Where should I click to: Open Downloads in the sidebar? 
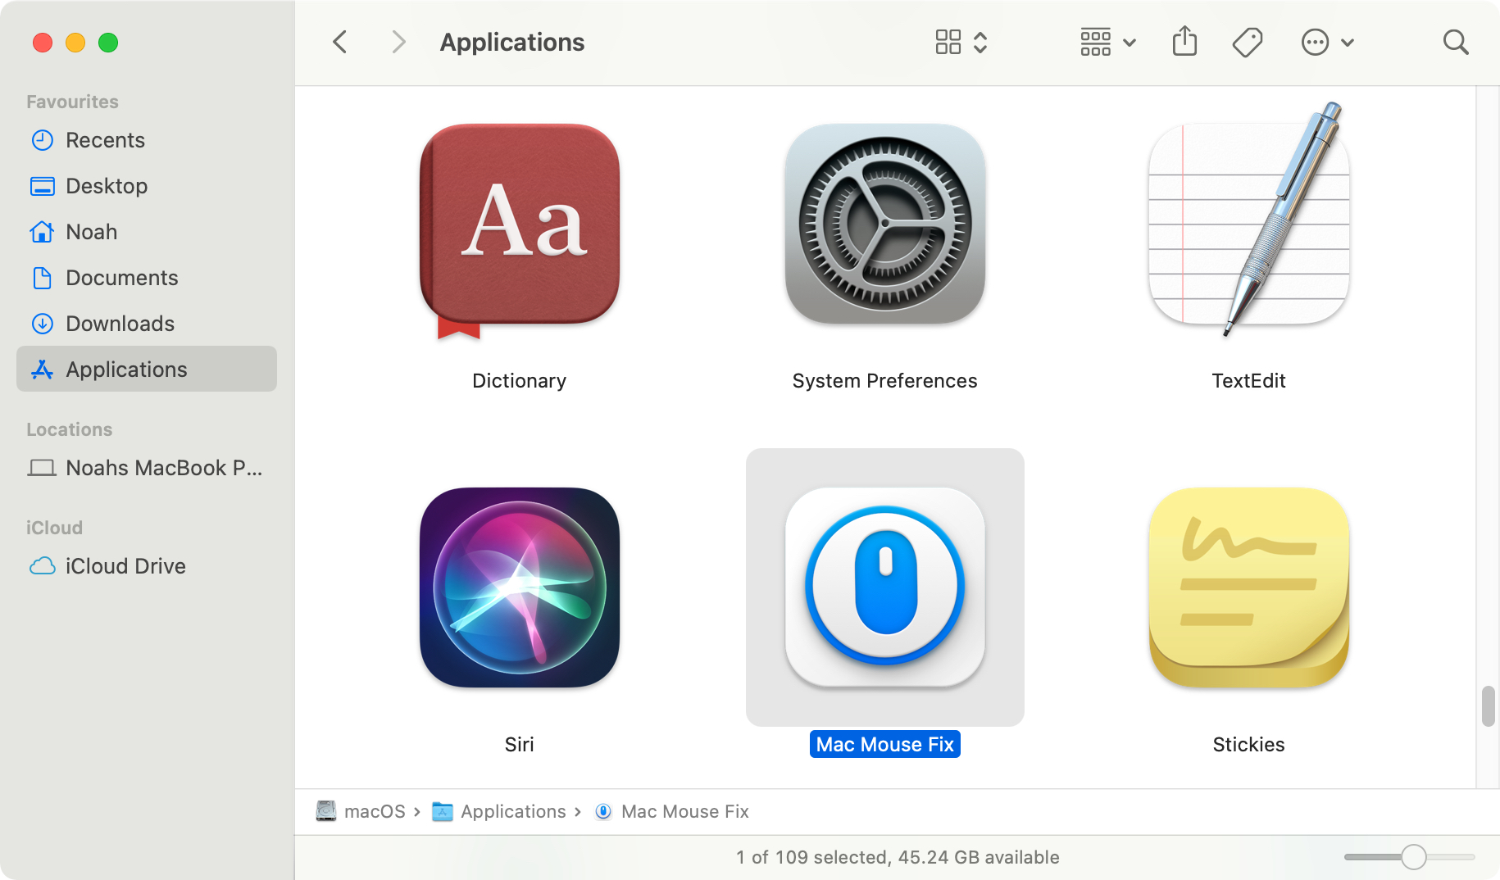(147, 324)
